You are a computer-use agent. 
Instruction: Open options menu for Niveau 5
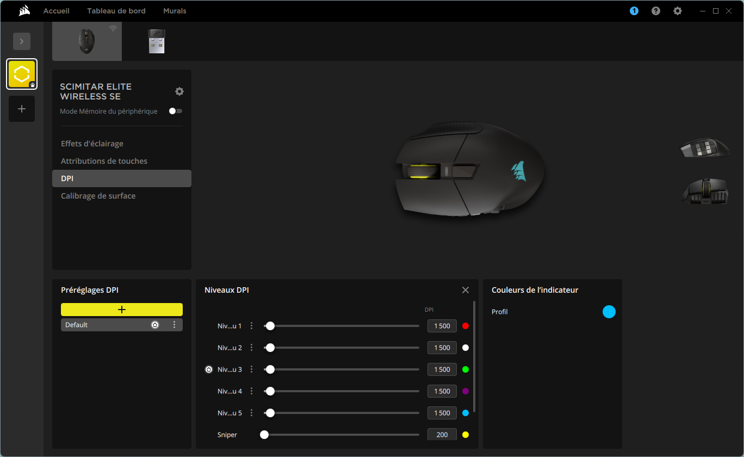click(251, 413)
